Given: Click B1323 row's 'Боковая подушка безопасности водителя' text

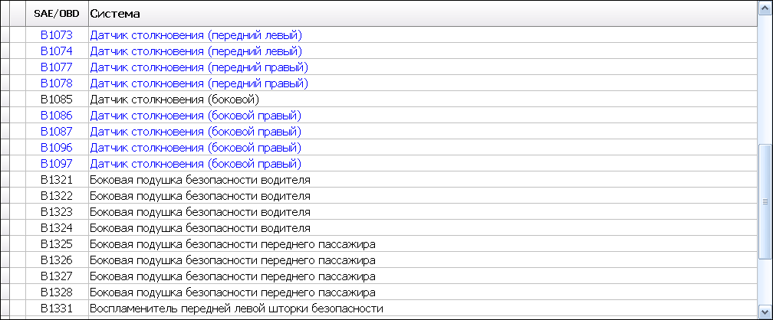Looking at the screenshot, I should [x=200, y=213].
